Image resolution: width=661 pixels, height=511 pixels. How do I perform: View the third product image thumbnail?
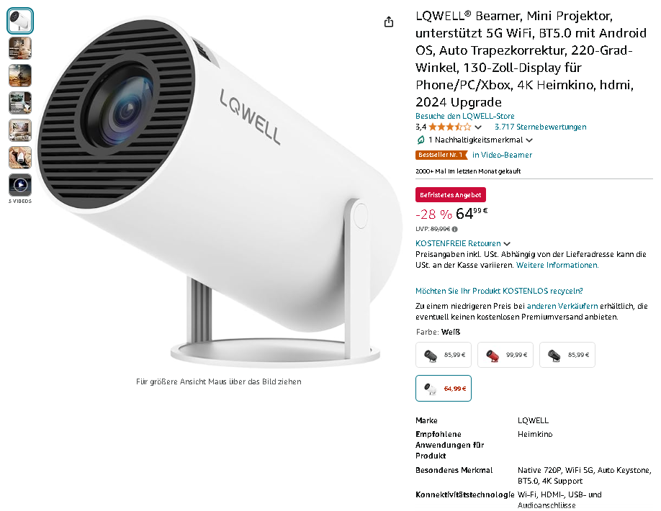point(20,76)
